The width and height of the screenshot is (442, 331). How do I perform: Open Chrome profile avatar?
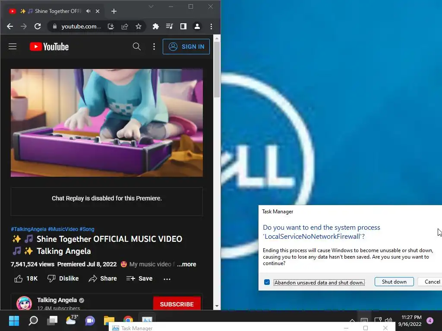click(197, 26)
